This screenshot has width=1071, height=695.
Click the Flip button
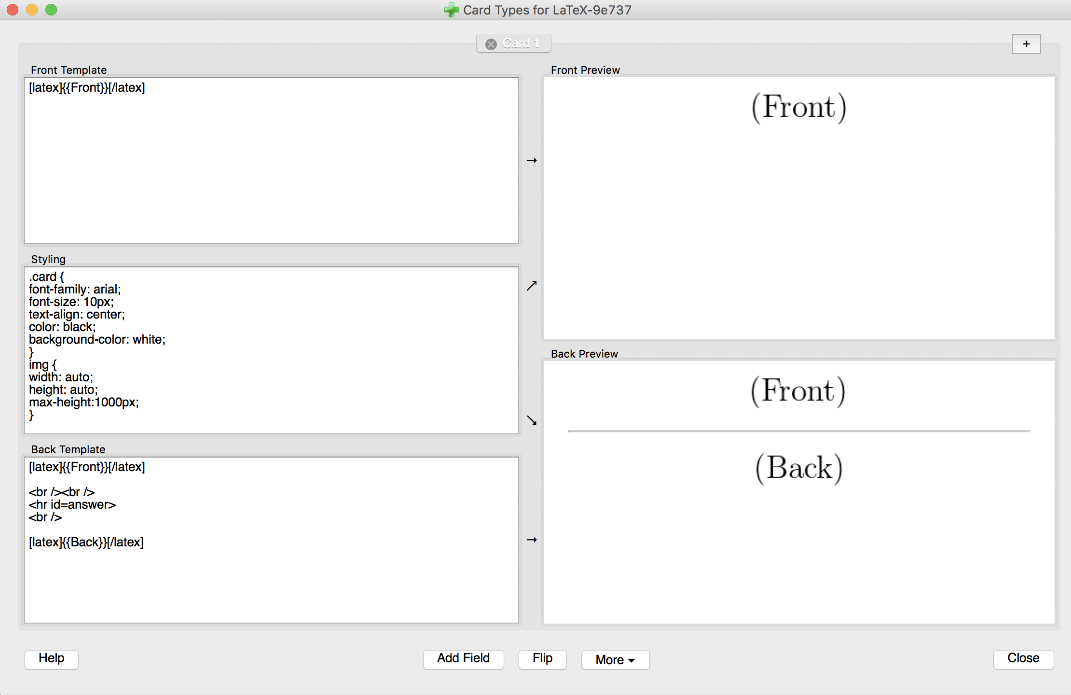pyautogui.click(x=543, y=657)
